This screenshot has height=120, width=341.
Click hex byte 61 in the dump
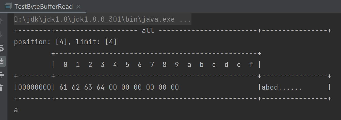click(63, 87)
